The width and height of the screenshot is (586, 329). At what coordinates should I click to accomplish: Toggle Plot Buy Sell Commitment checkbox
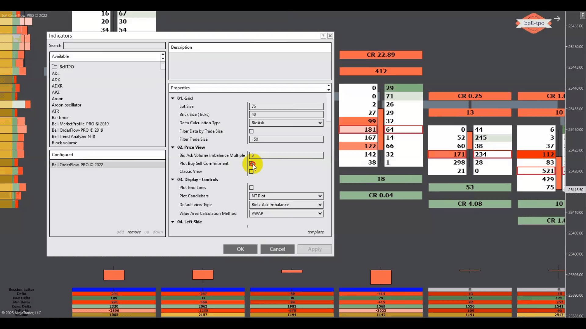tap(251, 164)
